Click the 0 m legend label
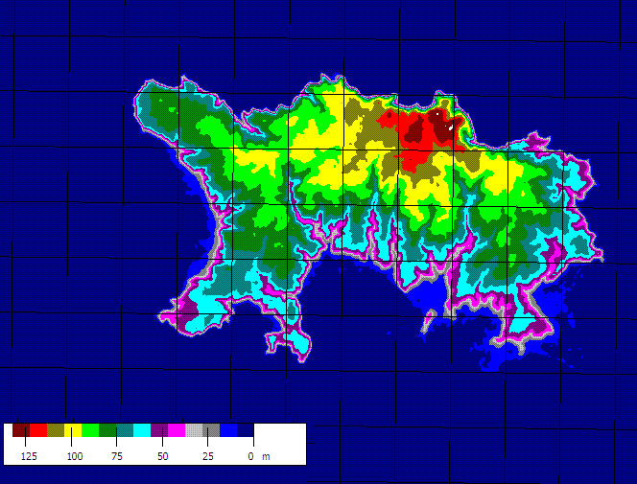Viewport: 637px width, 484px height. coord(257,456)
